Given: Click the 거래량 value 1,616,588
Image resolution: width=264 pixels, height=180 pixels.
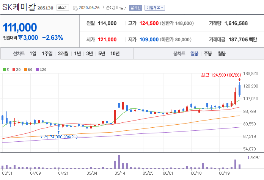Looking at the screenshot, I should pyautogui.click(x=236, y=23).
